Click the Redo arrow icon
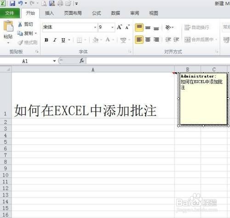230x218 pixels. [x=32, y=3]
